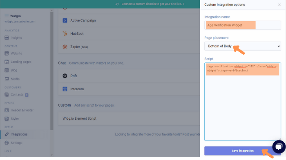286x160 pixels.
Task: Open the live chat bubble widget
Action: coord(279,147)
